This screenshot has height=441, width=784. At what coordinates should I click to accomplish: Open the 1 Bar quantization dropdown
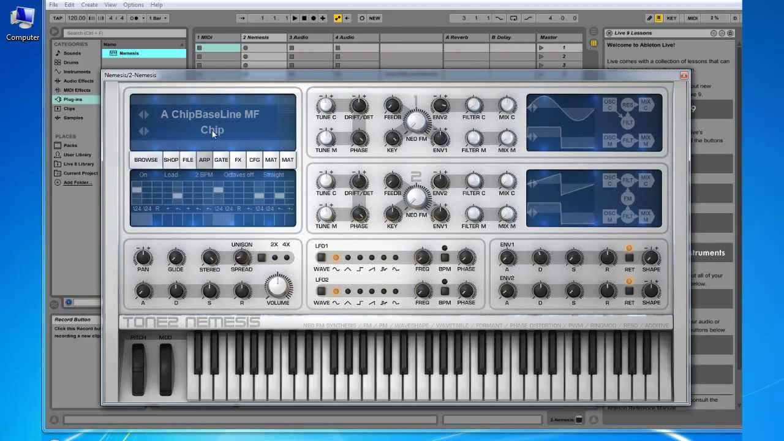tap(157, 18)
